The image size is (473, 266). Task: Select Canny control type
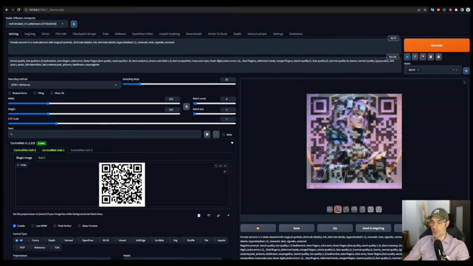pos(33,240)
